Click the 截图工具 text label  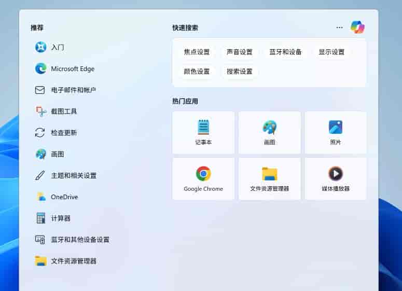coord(64,112)
